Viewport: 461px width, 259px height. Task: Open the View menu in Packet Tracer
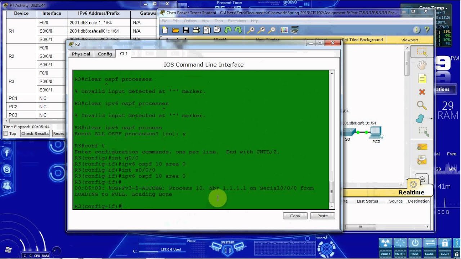[x=206, y=21]
